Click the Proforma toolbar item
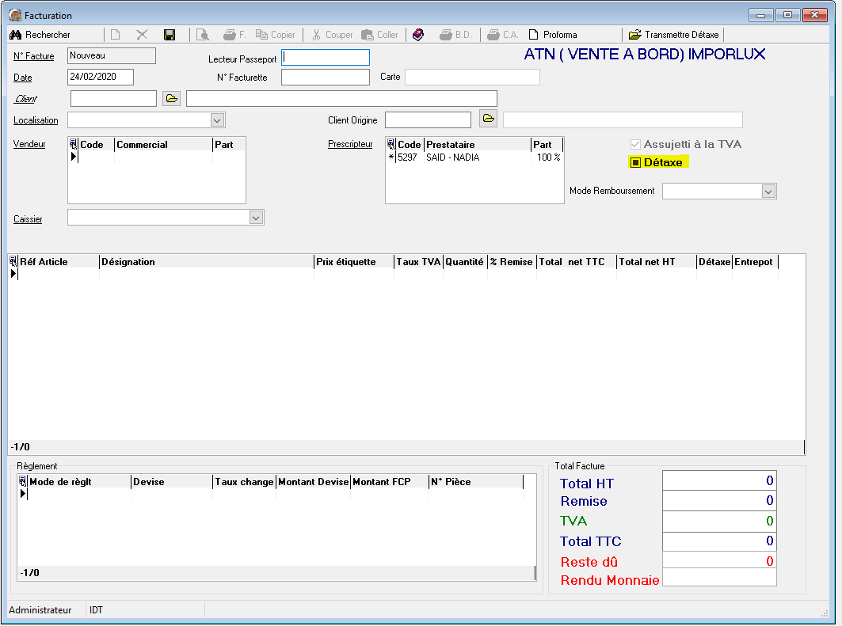 pyautogui.click(x=553, y=35)
